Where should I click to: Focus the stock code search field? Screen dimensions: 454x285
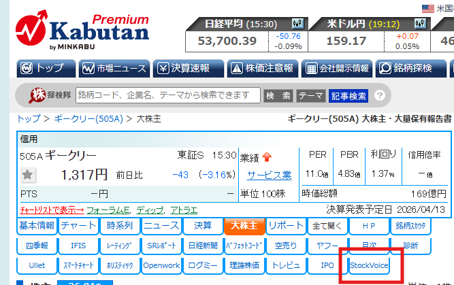[x=168, y=95]
